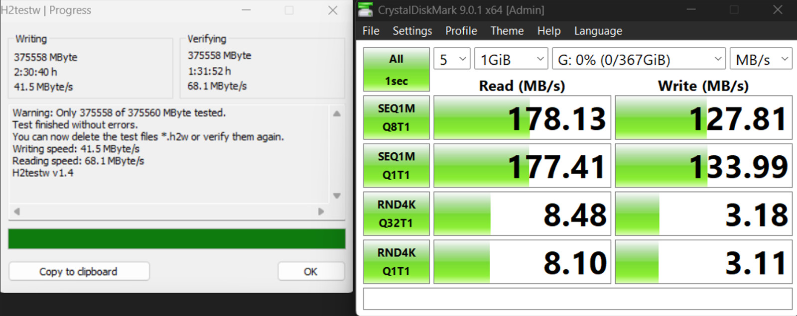
Task: Run the RND4K Q1T1 test
Action: coord(397,262)
